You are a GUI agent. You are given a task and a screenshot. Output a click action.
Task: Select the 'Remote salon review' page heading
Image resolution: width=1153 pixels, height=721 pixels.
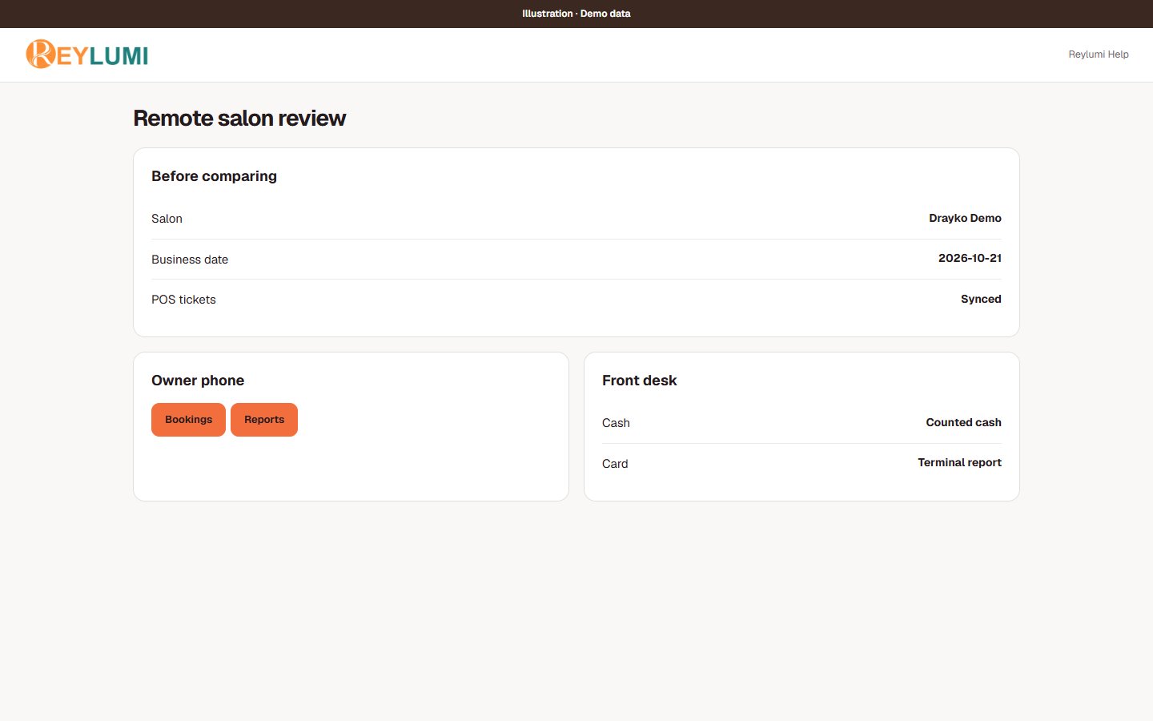tap(239, 119)
